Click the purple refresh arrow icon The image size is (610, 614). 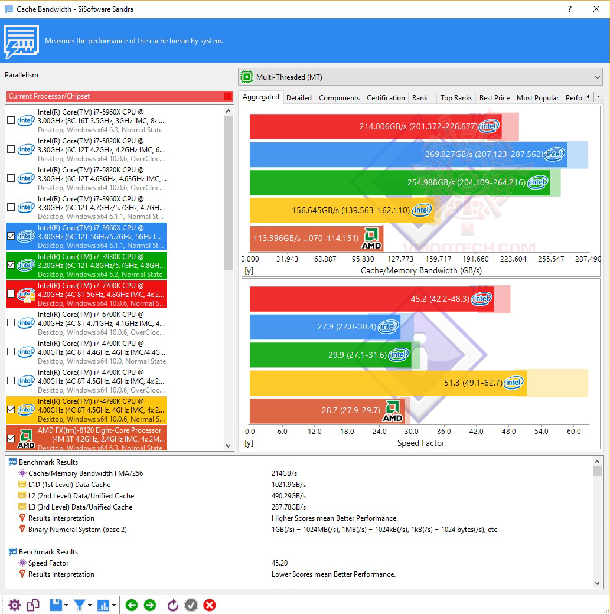click(173, 605)
